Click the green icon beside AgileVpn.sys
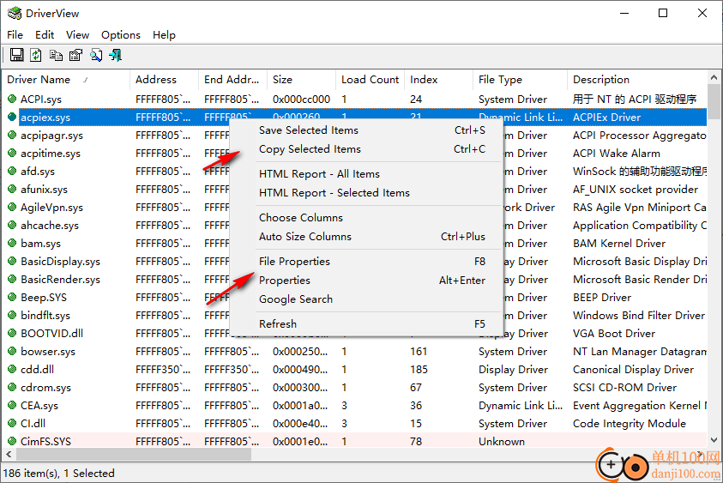This screenshot has width=723, height=483. pyautogui.click(x=13, y=207)
